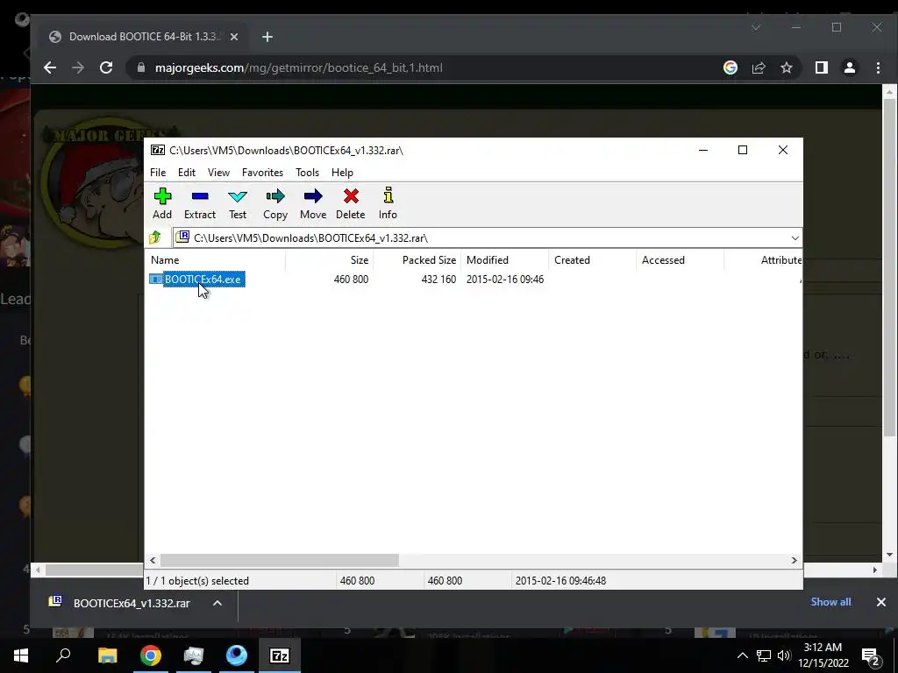
Task: Click the Modified date 2015-02-16 09:46 cell
Action: [504, 280]
